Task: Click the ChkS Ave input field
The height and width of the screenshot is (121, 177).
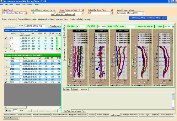Action: click(x=81, y=27)
